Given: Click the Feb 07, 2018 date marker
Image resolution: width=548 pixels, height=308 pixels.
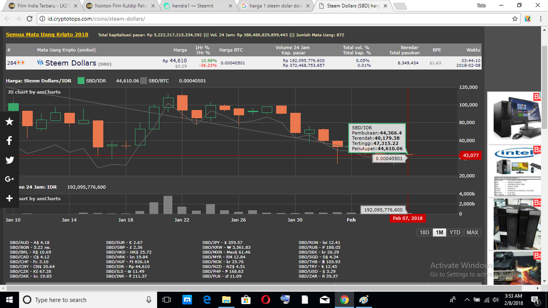Looking at the screenshot, I should coord(408,218).
